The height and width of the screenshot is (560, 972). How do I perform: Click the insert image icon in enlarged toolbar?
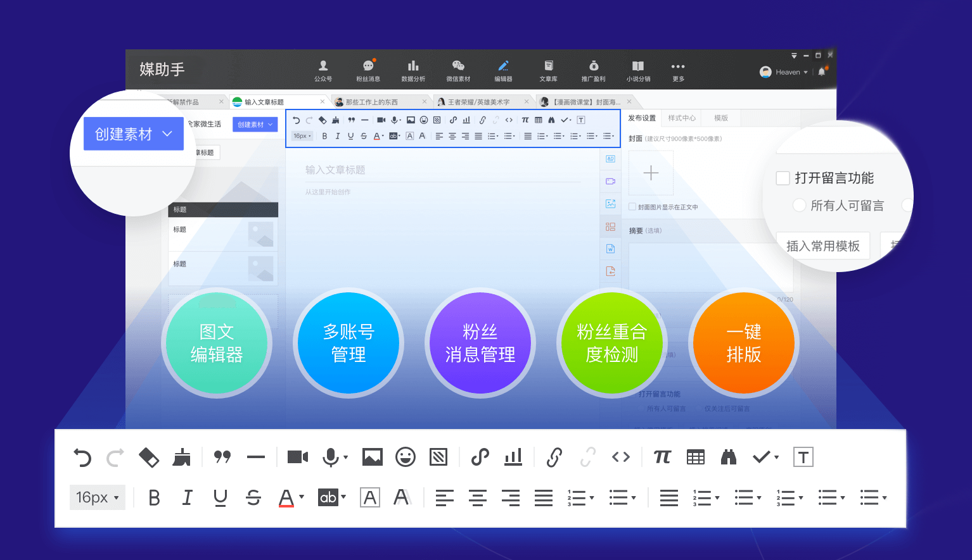tap(373, 457)
